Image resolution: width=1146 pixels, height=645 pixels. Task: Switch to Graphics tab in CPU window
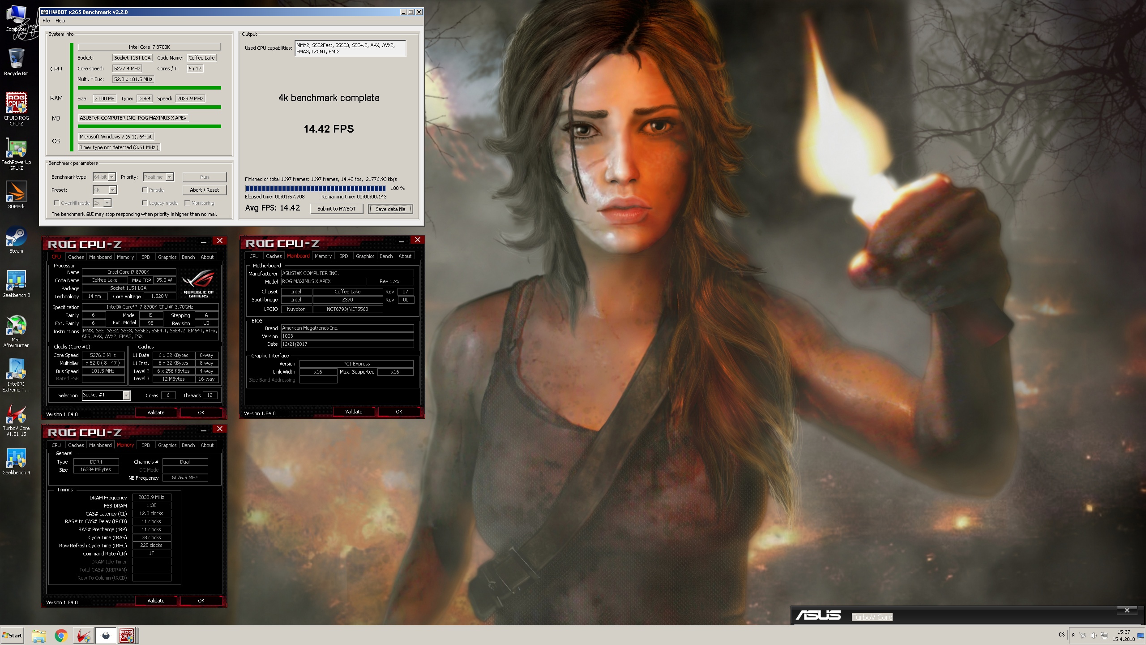167,257
